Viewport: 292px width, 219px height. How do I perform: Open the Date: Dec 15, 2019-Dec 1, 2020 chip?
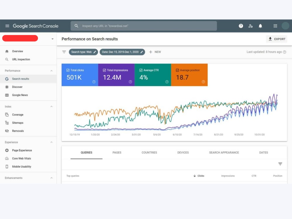[x=122, y=52]
